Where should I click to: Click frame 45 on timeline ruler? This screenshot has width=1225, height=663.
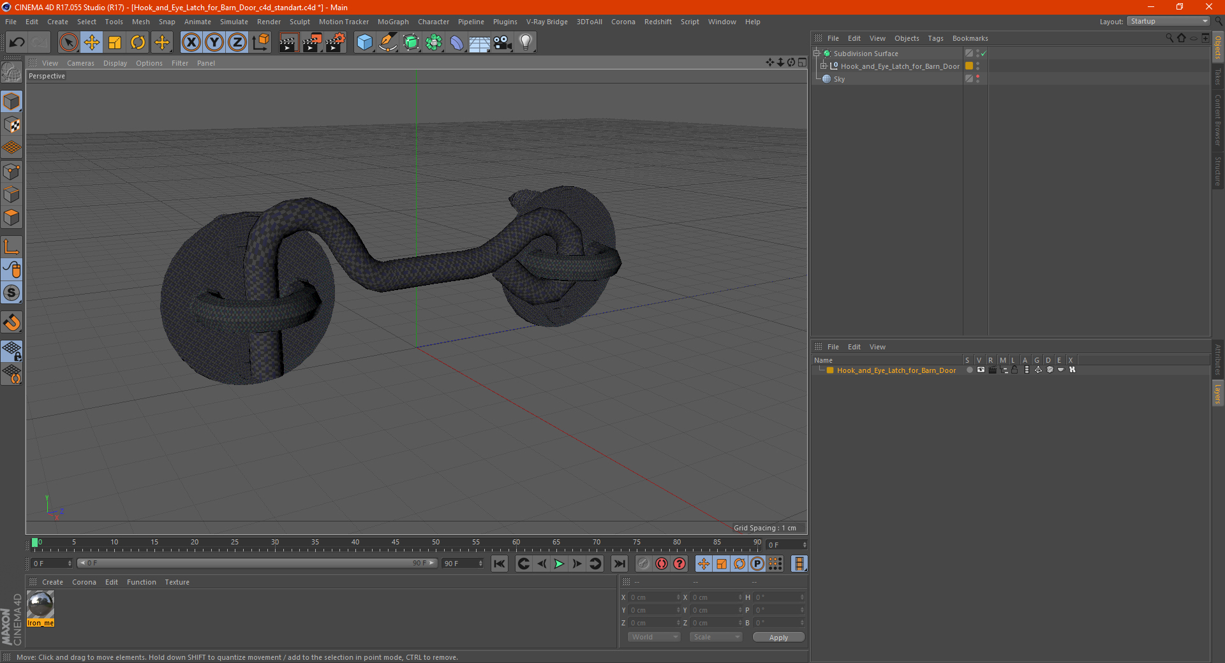396,543
